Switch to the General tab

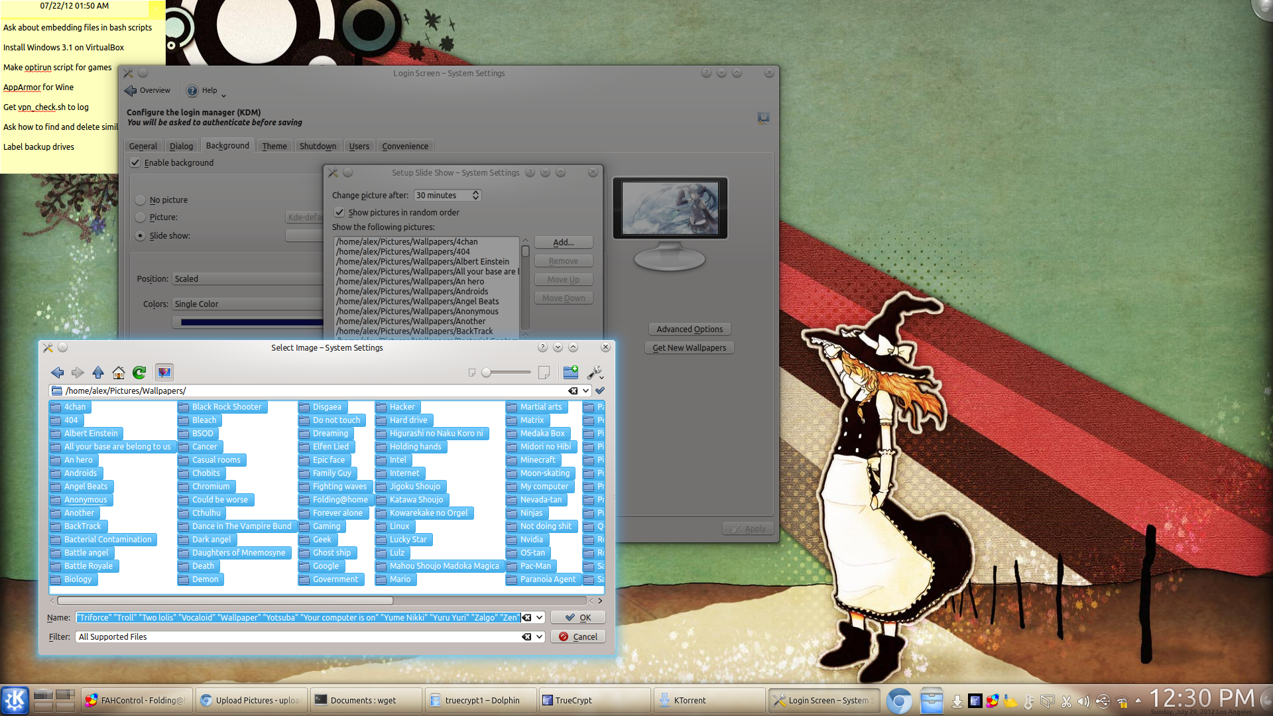tap(143, 147)
